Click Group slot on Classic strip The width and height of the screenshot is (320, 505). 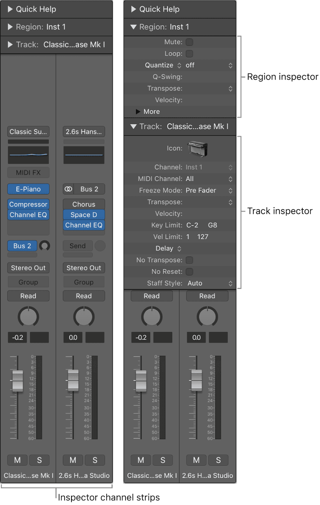28,282
